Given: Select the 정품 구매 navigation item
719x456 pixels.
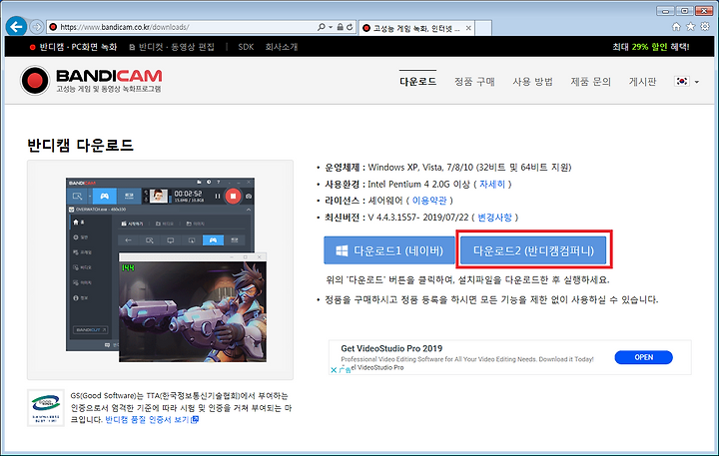Looking at the screenshot, I should pyautogui.click(x=474, y=82).
